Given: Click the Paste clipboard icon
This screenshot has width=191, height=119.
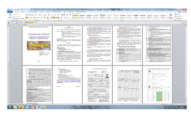Looking at the screenshot, I should pyautogui.click(x=10, y=15).
